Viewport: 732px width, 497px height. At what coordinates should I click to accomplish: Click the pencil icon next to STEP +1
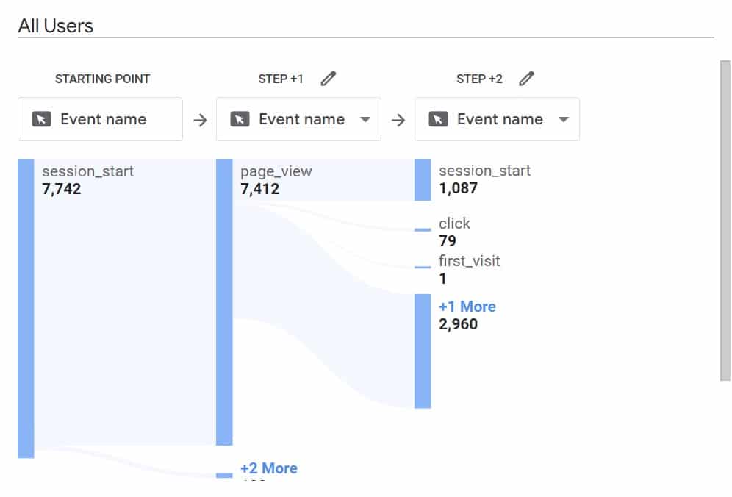point(329,79)
